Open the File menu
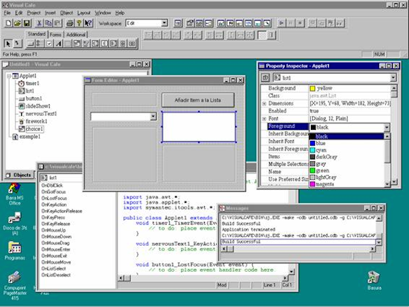The width and height of the screenshot is (409, 307). 7,13
